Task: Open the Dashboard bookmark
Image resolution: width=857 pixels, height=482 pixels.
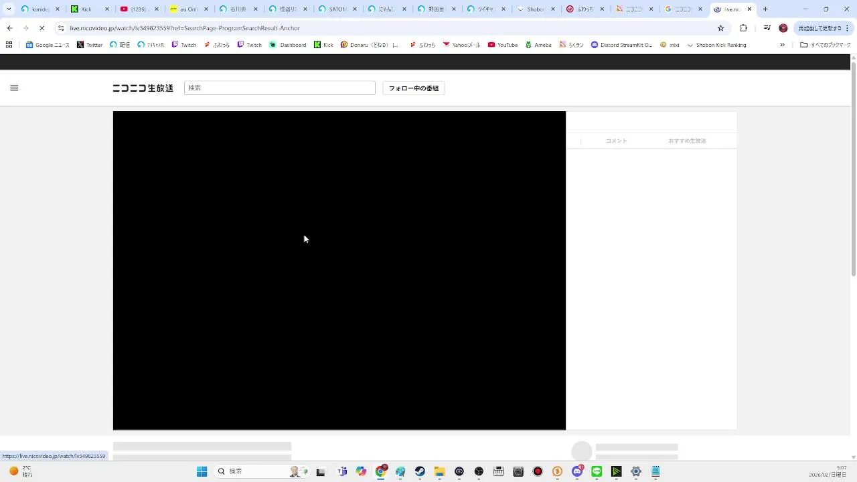Action: click(x=288, y=45)
